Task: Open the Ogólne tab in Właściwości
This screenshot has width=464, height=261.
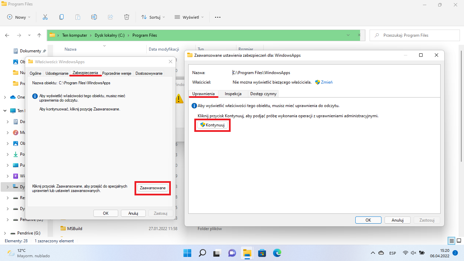Action: 35,73
